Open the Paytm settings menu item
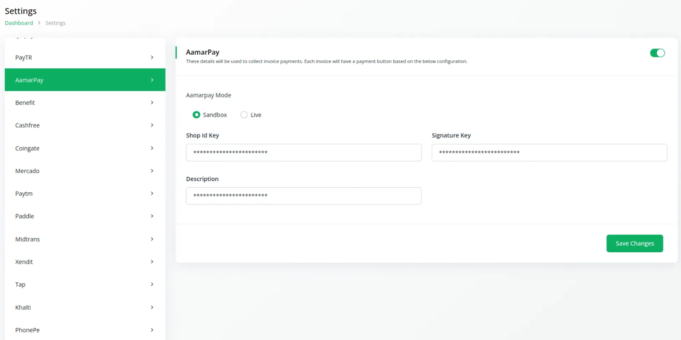 click(85, 193)
